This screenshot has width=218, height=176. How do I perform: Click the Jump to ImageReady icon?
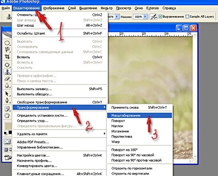(7, 157)
